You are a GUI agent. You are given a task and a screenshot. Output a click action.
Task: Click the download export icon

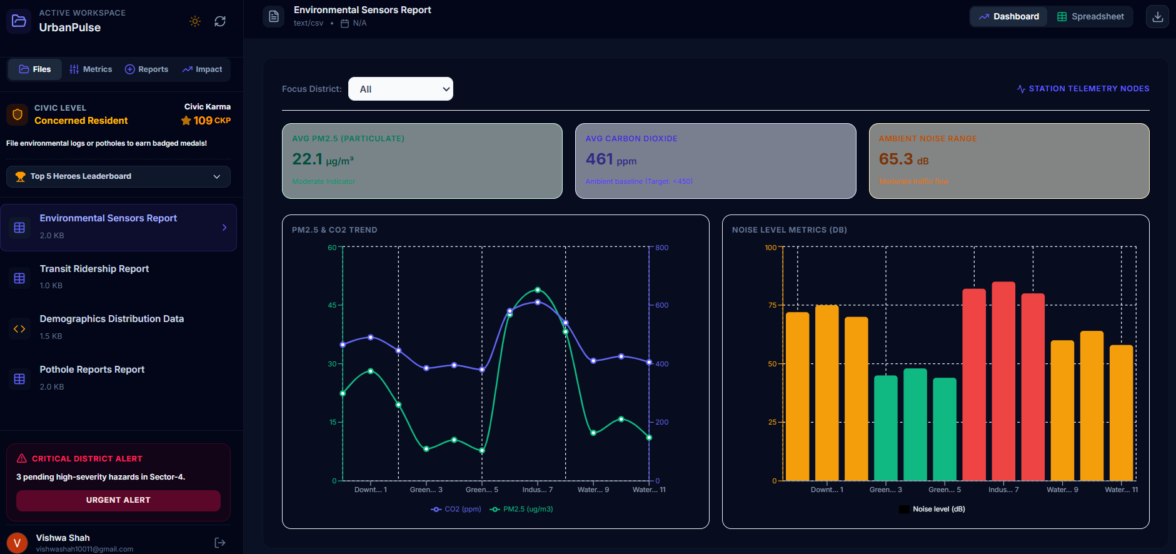pyautogui.click(x=1157, y=17)
